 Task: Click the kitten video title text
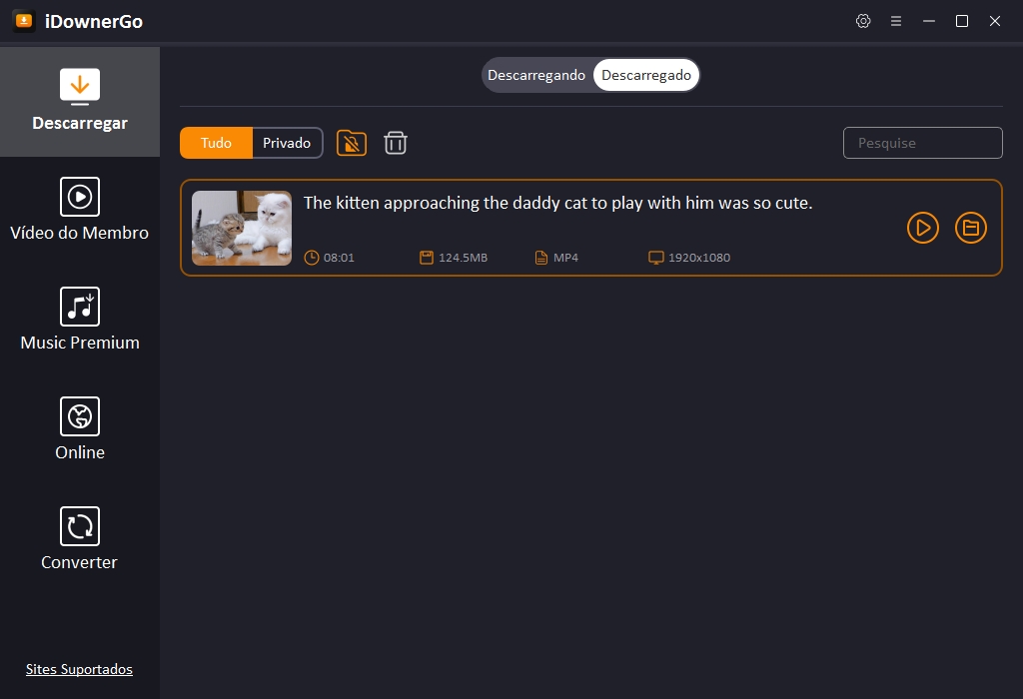pos(557,203)
